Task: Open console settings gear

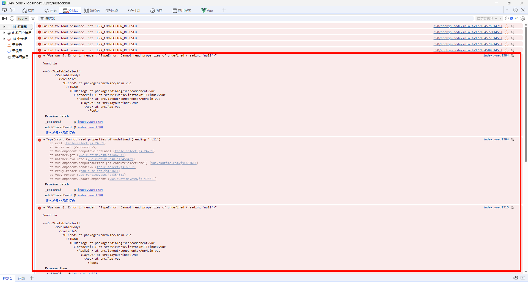Action: (523, 18)
